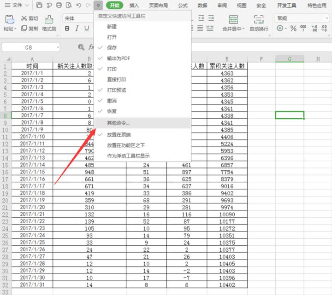Image resolution: width=332 pixels, height=295 pixels.
Task: Select 放置在功能区之下 position option
Action: 142,145
